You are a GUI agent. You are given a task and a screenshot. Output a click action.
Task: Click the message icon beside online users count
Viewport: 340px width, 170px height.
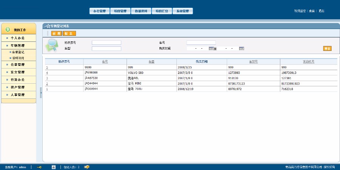[x=87, y=167]
